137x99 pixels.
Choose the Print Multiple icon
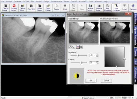click(73, 8)
